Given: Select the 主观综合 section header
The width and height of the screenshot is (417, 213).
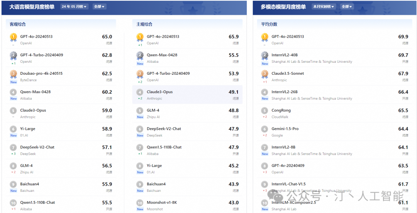Looking at the screenshot, I should coord(144,24).
